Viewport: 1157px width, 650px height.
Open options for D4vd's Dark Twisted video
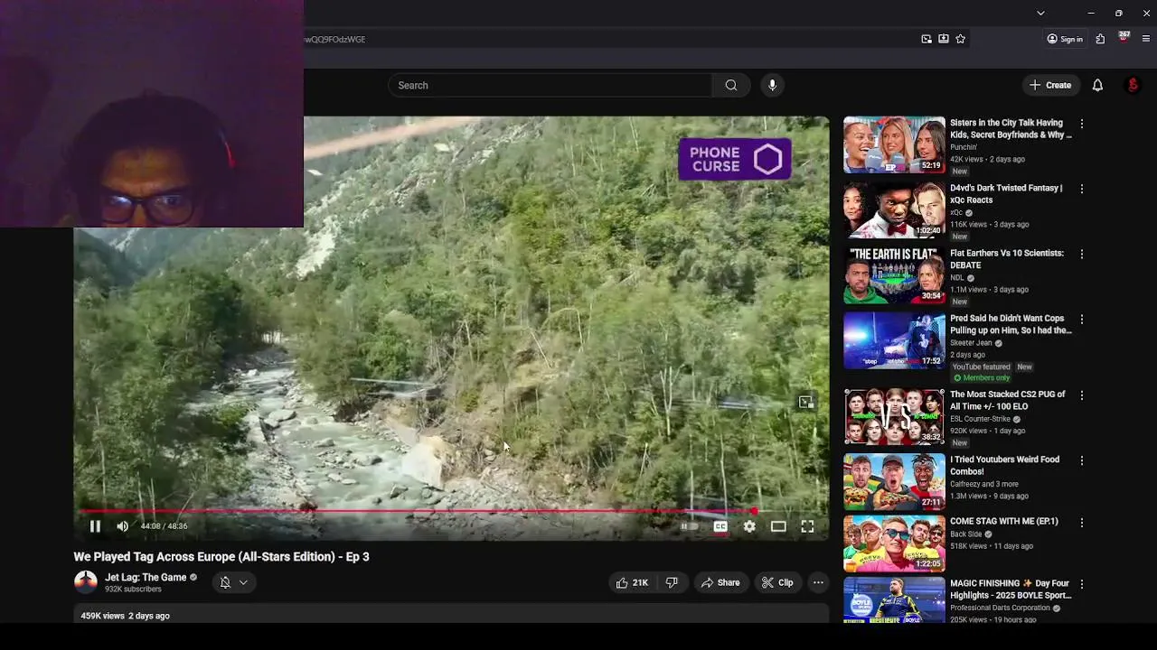click(1082, 189)
